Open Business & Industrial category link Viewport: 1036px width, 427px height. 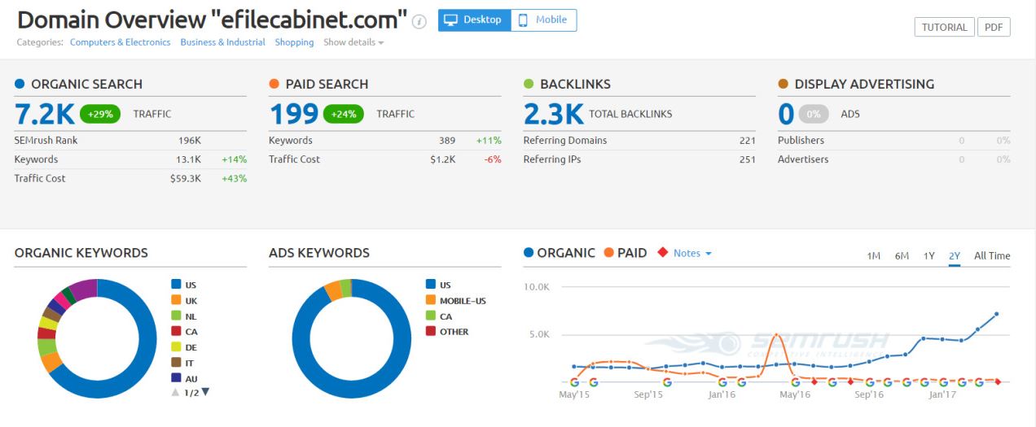(223, 42)
